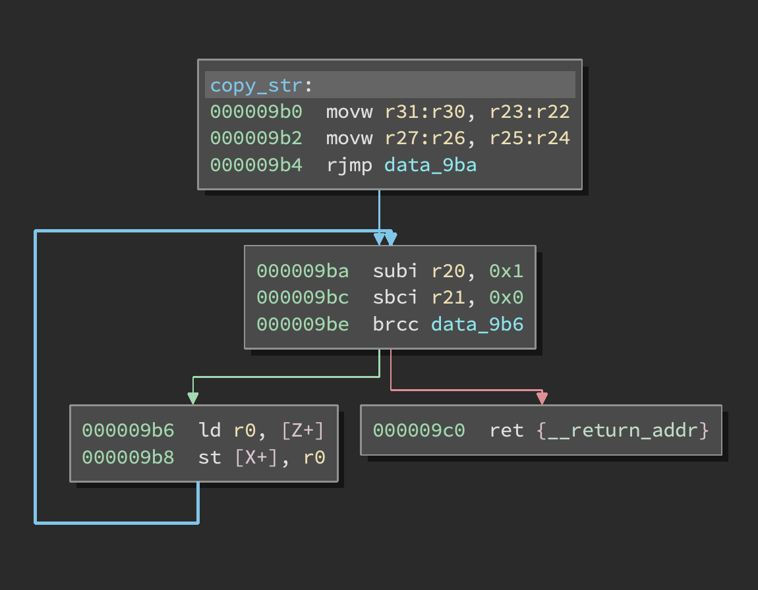The image size is (758, 590).
Task: Select the __return_addr token
Action: click(x=623, y=431)
